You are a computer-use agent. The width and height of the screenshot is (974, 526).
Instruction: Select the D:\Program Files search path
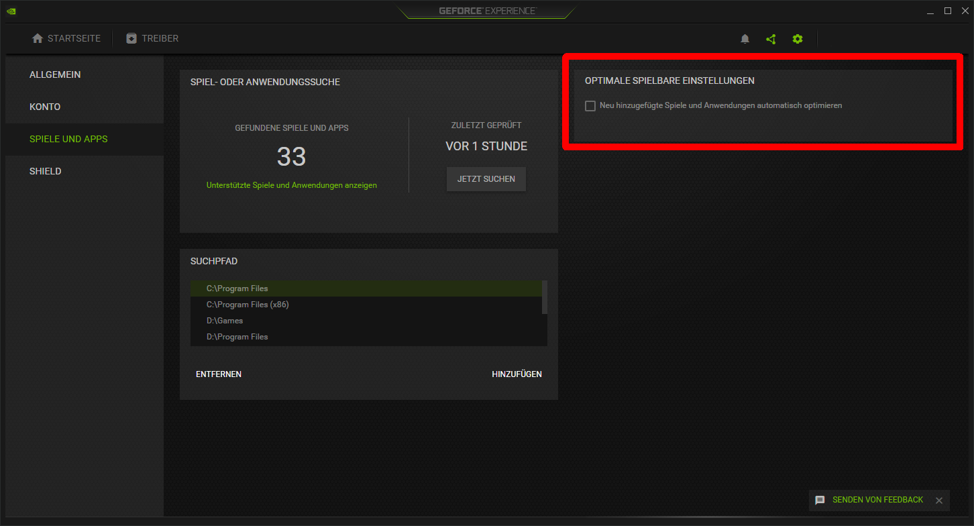click(366, 337)
